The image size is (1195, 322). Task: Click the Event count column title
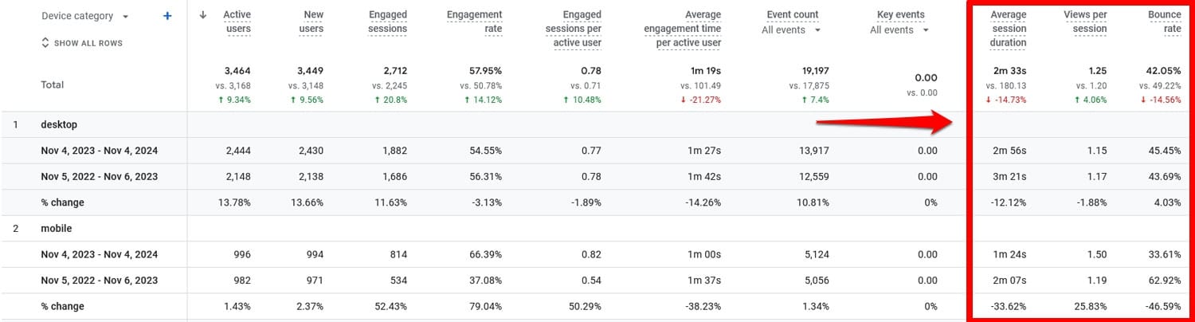click(792, 14)
